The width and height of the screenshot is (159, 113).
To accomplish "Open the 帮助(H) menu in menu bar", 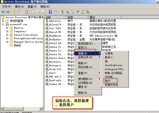I will point(45,7).
